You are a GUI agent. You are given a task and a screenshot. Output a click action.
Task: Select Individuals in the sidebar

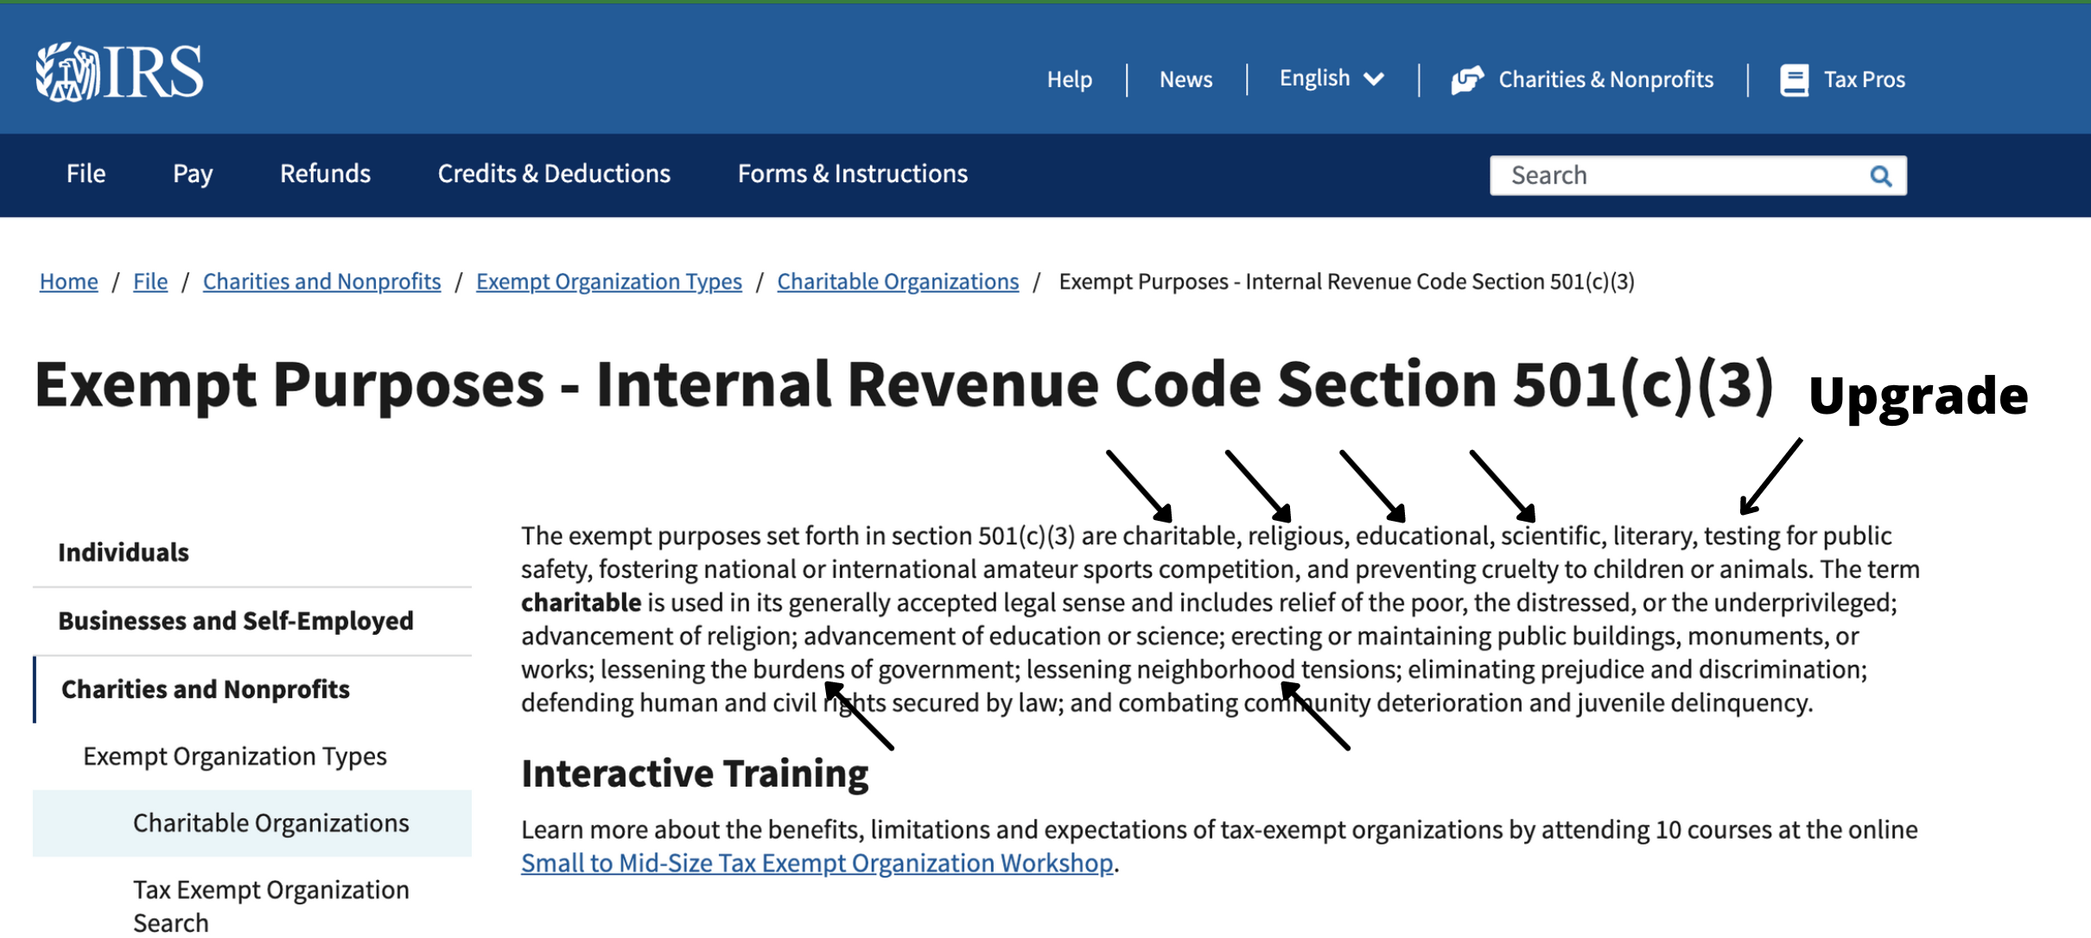click(252, 553)
